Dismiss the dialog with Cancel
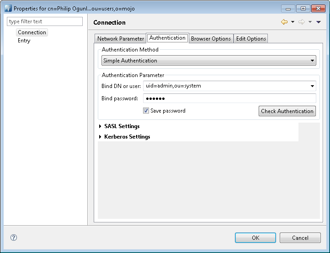 tap(300, 238)
